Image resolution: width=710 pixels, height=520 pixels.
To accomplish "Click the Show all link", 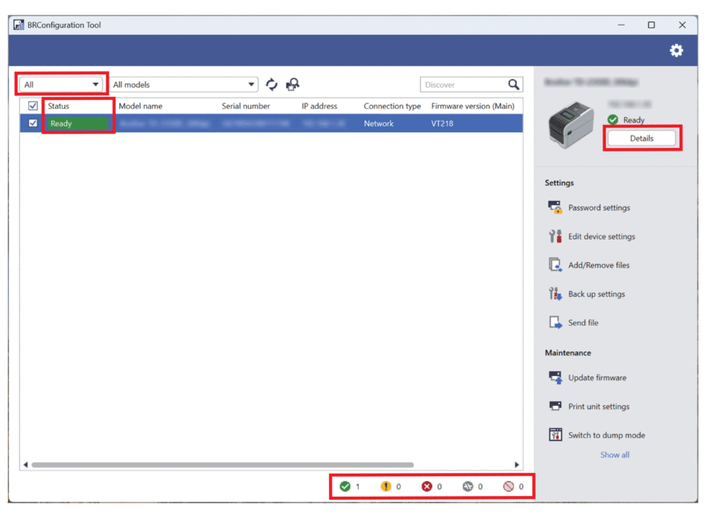I will coord(614,455).
